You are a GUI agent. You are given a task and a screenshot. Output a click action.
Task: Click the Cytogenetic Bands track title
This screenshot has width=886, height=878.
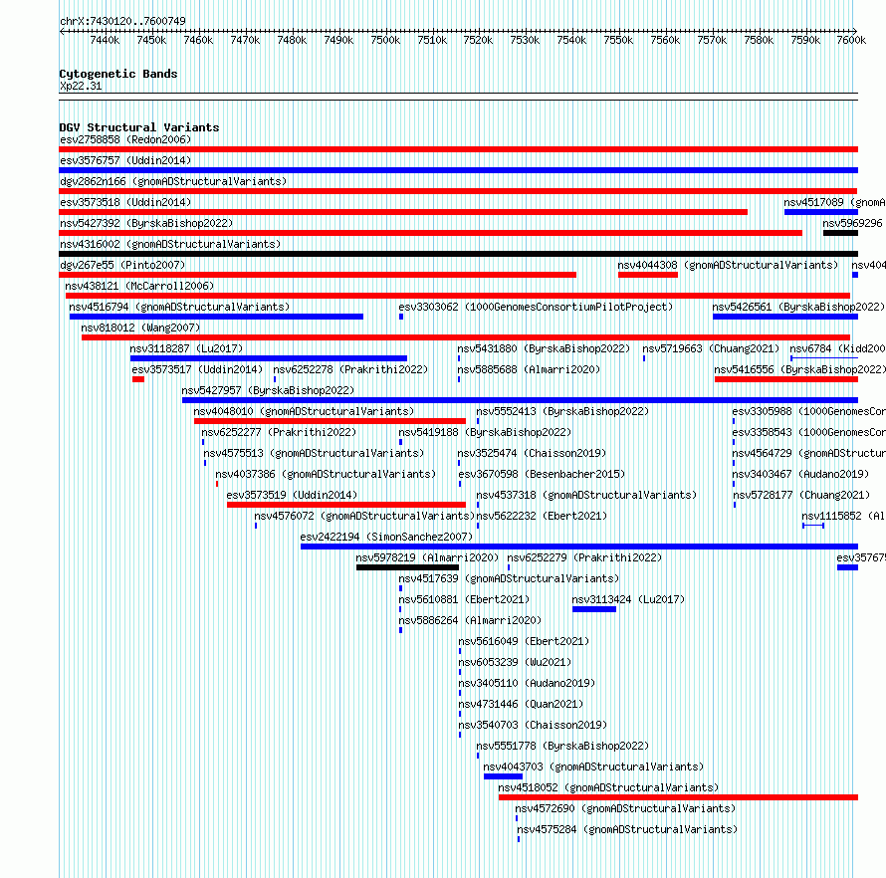tap(118, 74)
